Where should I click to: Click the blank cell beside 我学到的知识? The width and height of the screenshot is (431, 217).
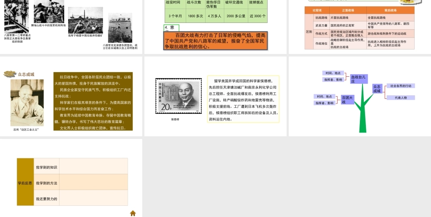point(94,166)
